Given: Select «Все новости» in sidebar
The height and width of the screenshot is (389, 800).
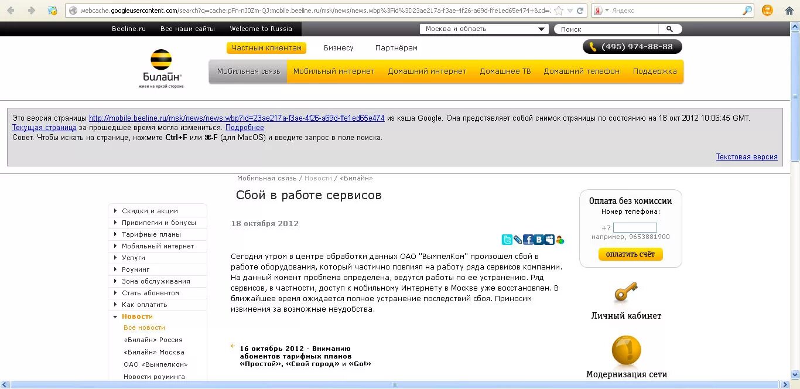Looking at the screenshot, I should (x=144, y=328).
